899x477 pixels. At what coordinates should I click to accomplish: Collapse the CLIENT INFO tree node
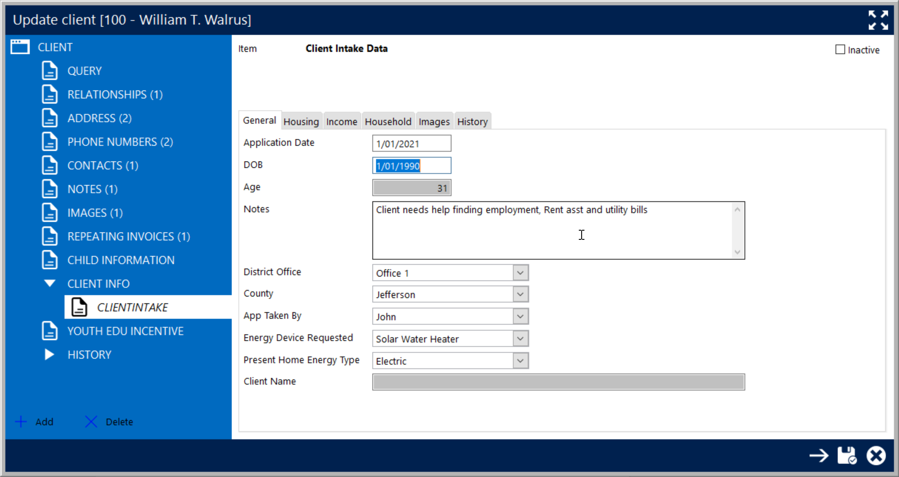click(49, 283)
